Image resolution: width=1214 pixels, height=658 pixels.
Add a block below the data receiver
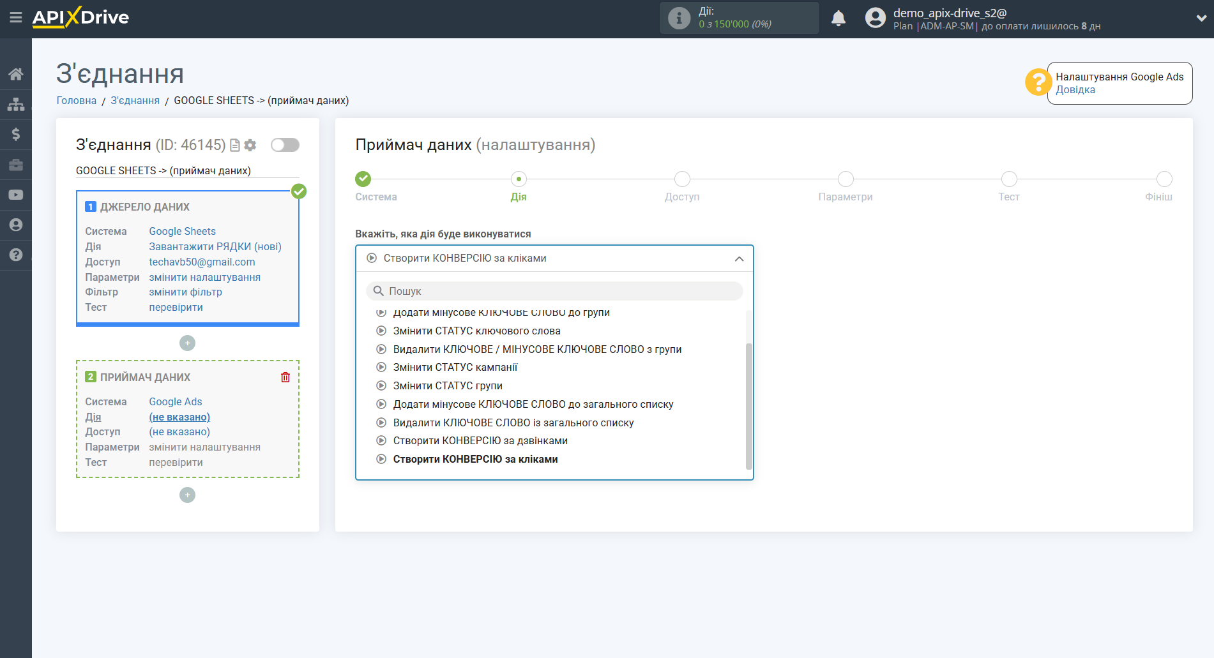[x=187, y=495]
